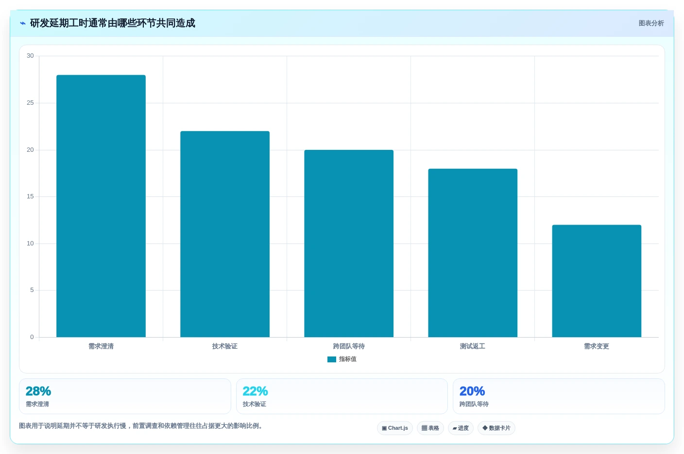
Task: Click the 数据卡片 tag chip
Action: [496, 428]
